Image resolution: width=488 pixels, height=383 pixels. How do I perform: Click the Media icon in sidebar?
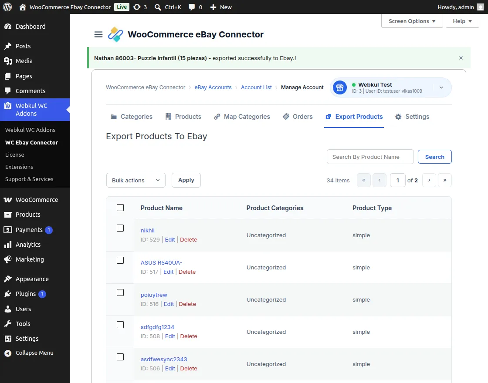[x=8, y=61]
